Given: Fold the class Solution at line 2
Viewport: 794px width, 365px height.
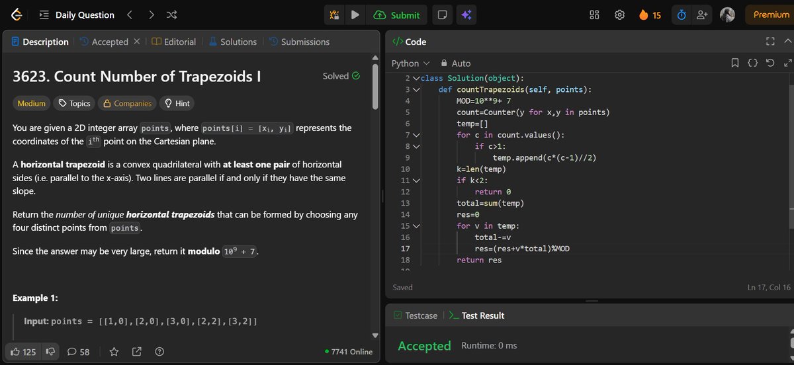Looking at the screenshot, I should click(x=416, y=78).
